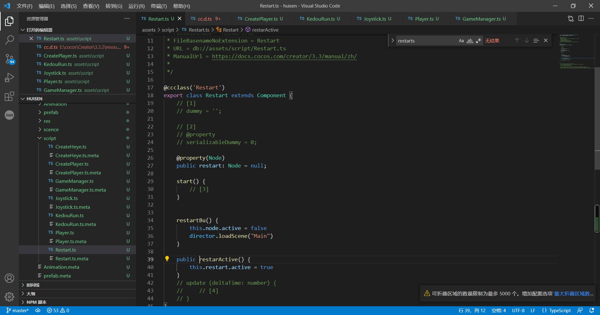Toggle Match Whole Word in find widget
600x315 pixels.
470,41
